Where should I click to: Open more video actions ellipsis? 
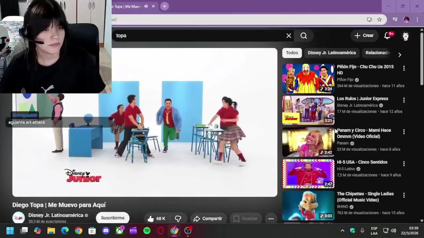(x=271, y=218)
